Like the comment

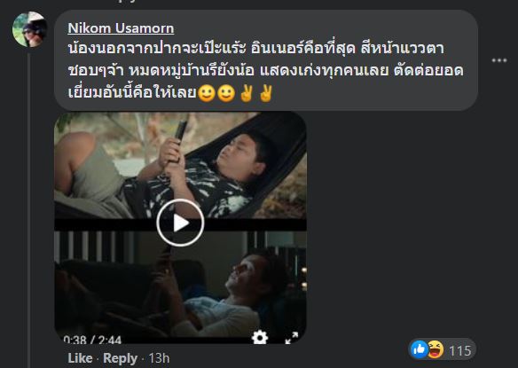[x=80, y=358]
